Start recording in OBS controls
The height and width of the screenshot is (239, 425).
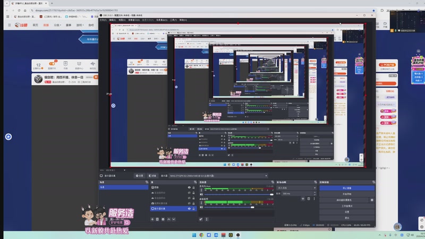(347, 194)
